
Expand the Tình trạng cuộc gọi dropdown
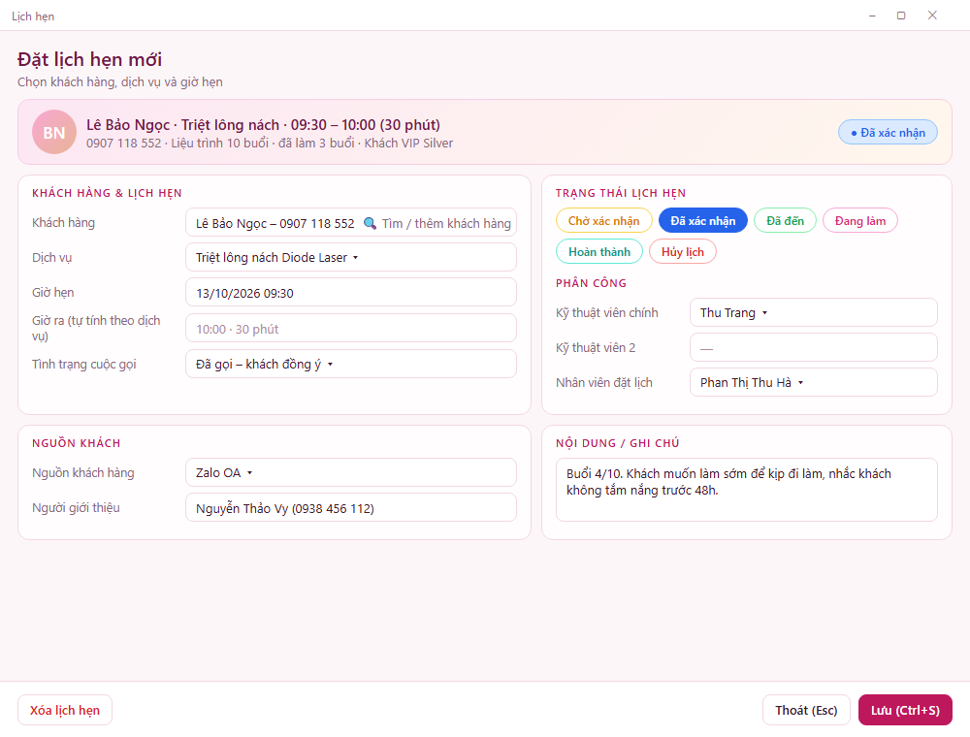[x=351, y=365]
